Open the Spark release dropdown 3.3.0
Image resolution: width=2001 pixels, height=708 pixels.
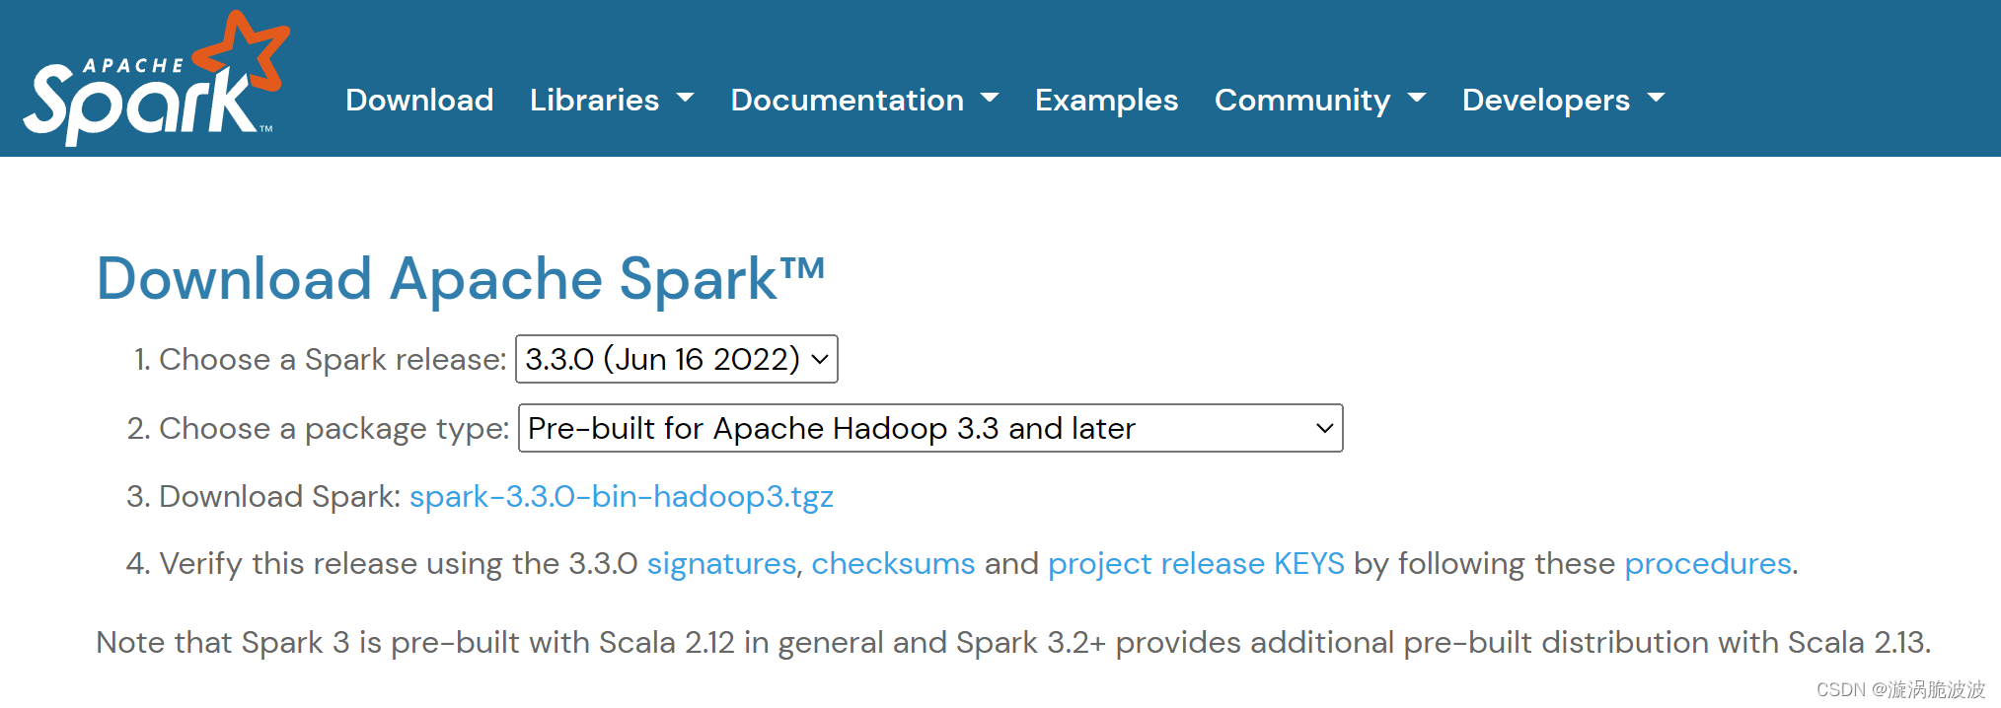(x=677, y=359)
